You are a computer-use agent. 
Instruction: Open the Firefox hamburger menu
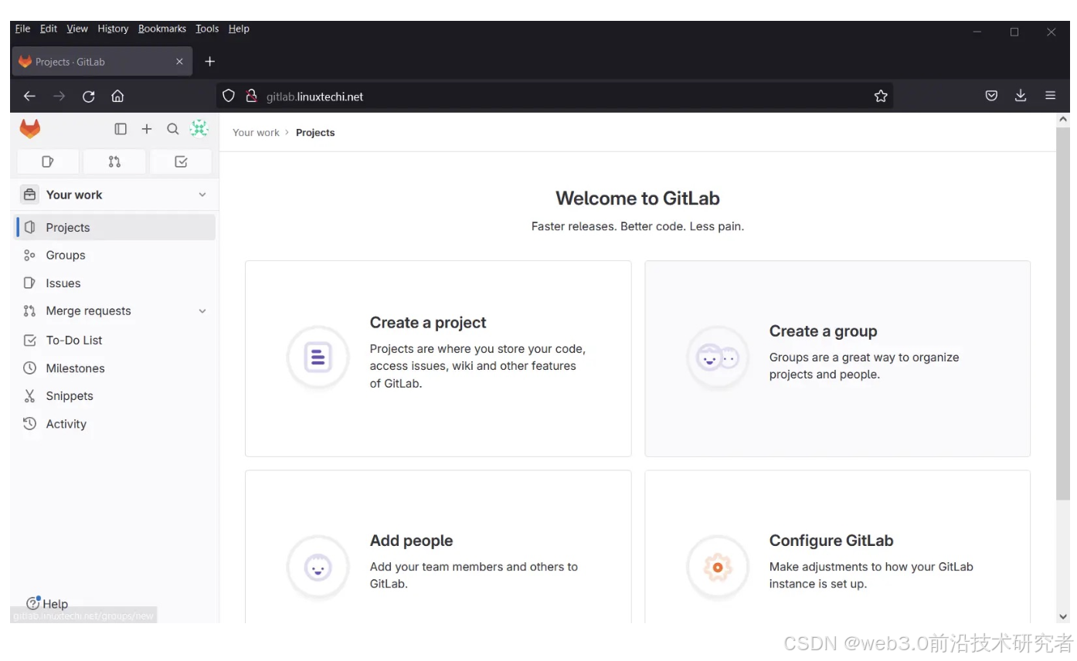(1051, 96)
